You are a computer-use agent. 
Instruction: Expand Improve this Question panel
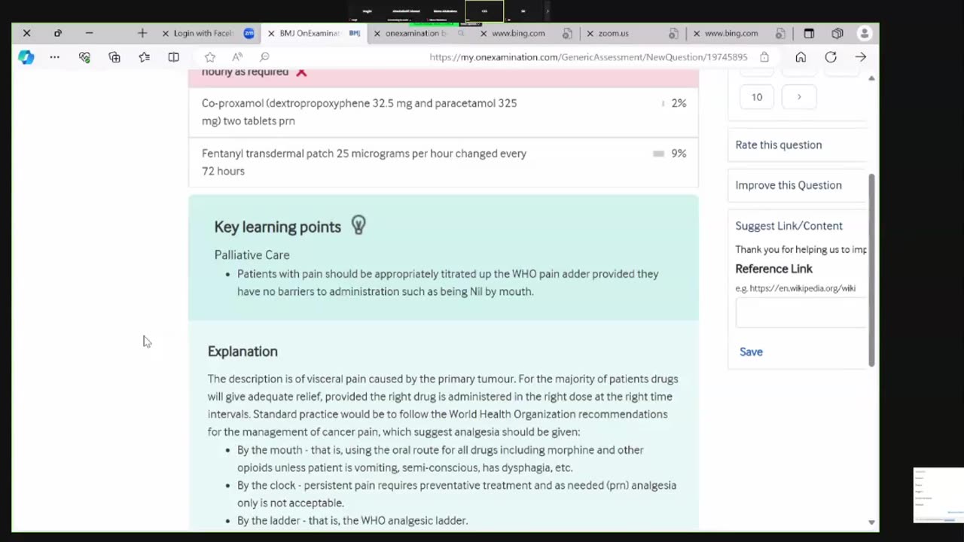[x=797, y=185]
